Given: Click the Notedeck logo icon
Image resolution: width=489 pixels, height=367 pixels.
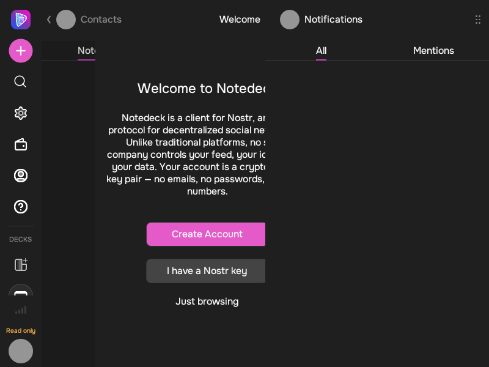Looking at the screenshot, I should (x=21, y=20).
